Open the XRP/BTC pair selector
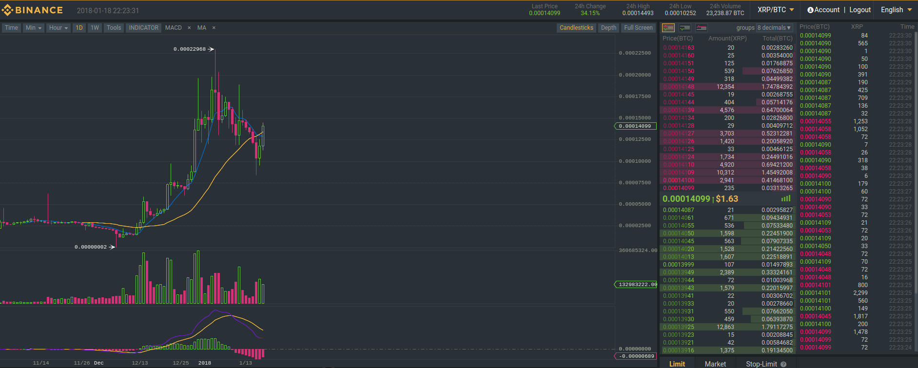918x368 pixels. [776, 10]
